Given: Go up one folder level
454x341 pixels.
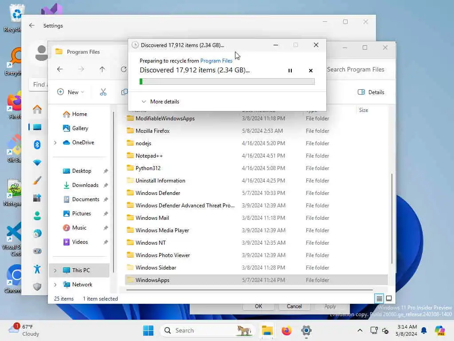Looking at the screenshot, I should pos(102,69).
